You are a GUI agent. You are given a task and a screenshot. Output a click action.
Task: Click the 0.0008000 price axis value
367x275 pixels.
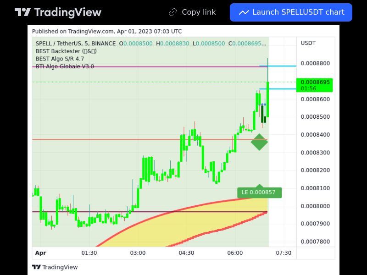[x=315, y=206]
